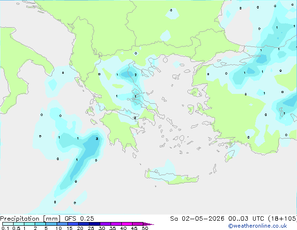
Task: Click the 0.5–1 mm legend swatch
Action: [19, 224]
